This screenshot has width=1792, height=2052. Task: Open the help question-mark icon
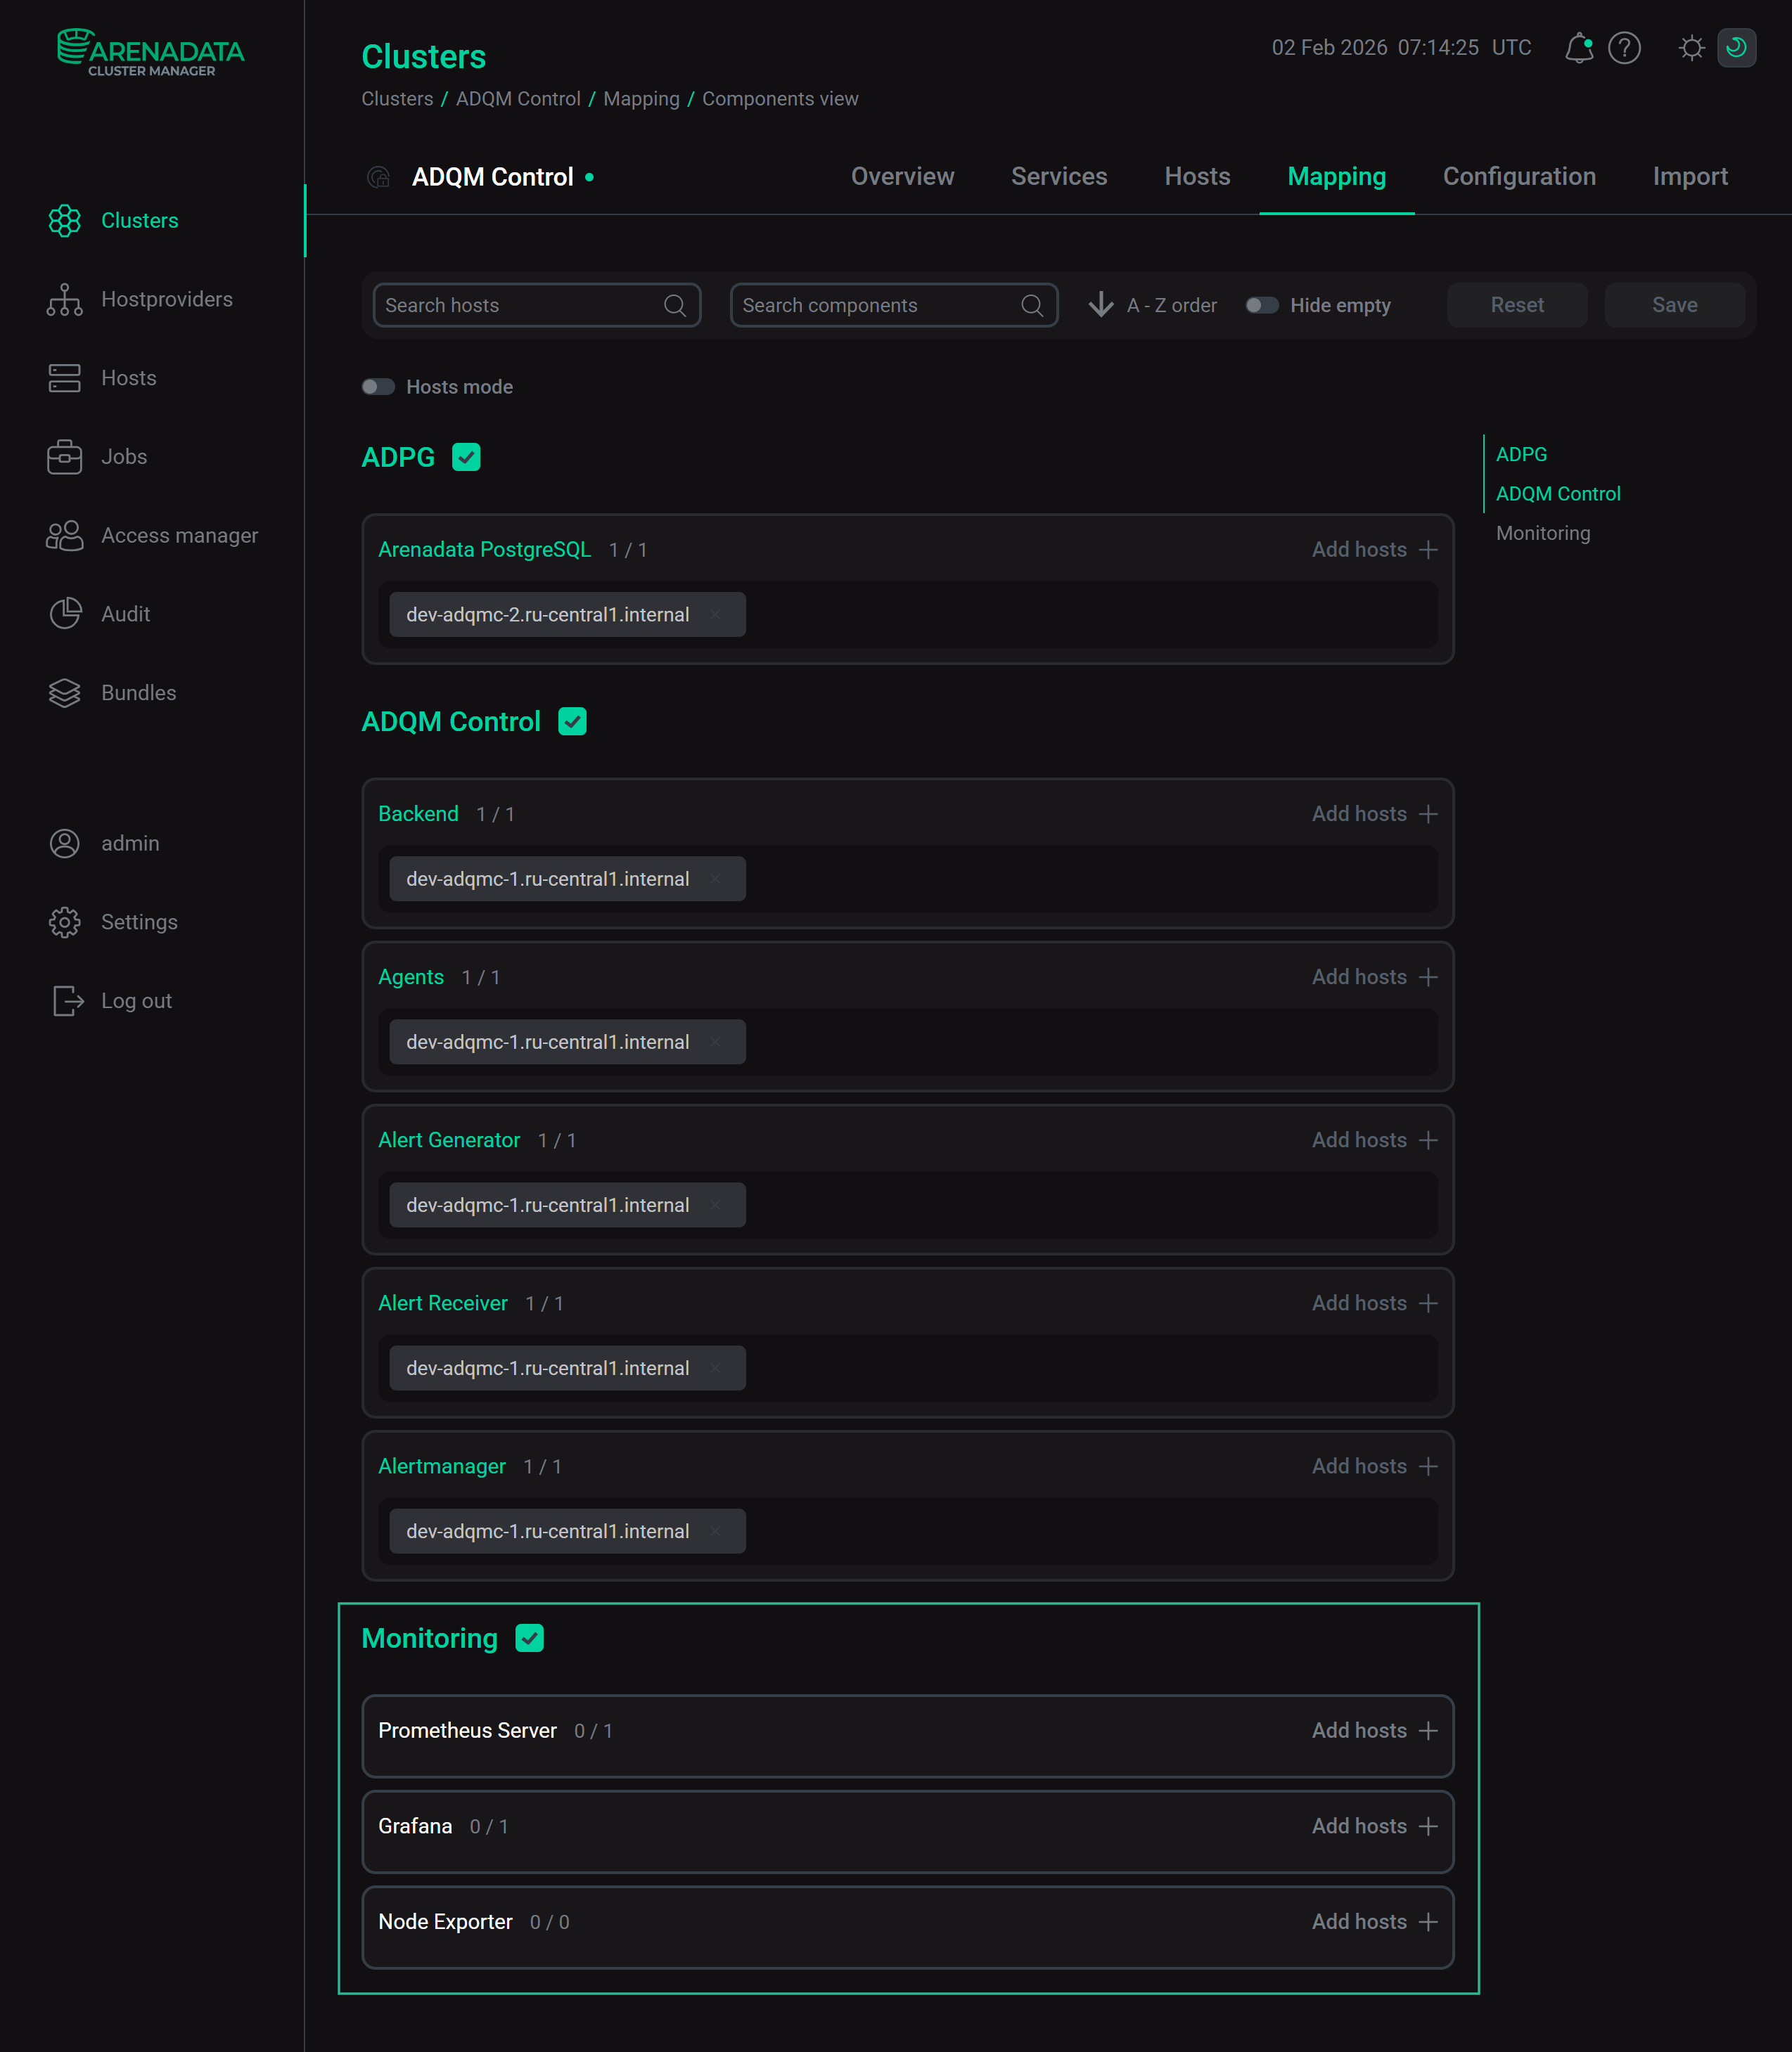pos(1625,47)
